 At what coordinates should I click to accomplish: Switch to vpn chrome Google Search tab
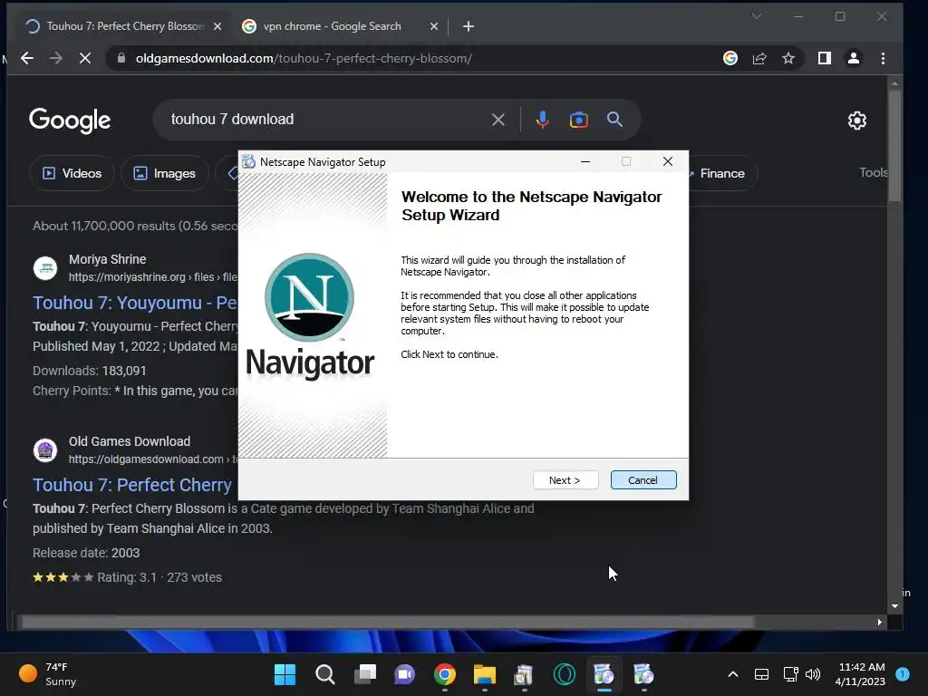point(332,26)
